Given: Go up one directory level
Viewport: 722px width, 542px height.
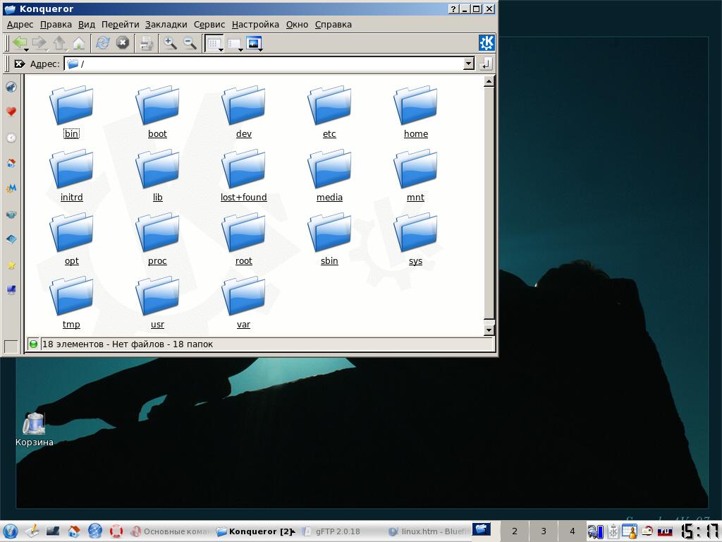Looking at the screenshot, I should (59, 43).
